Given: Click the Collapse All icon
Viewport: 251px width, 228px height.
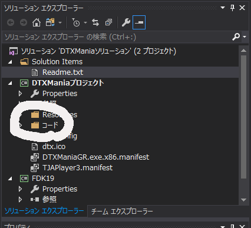Looking at the screenshot, I should click(x=108, y=22).
